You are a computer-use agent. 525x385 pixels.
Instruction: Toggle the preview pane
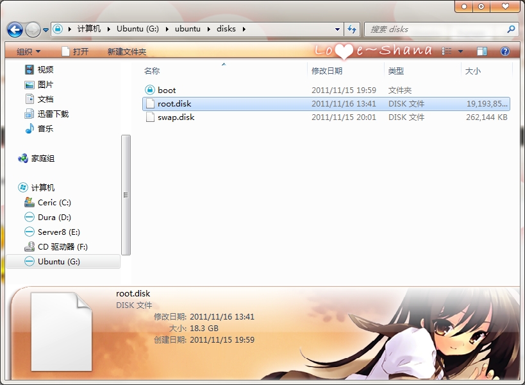pos(482,51)
